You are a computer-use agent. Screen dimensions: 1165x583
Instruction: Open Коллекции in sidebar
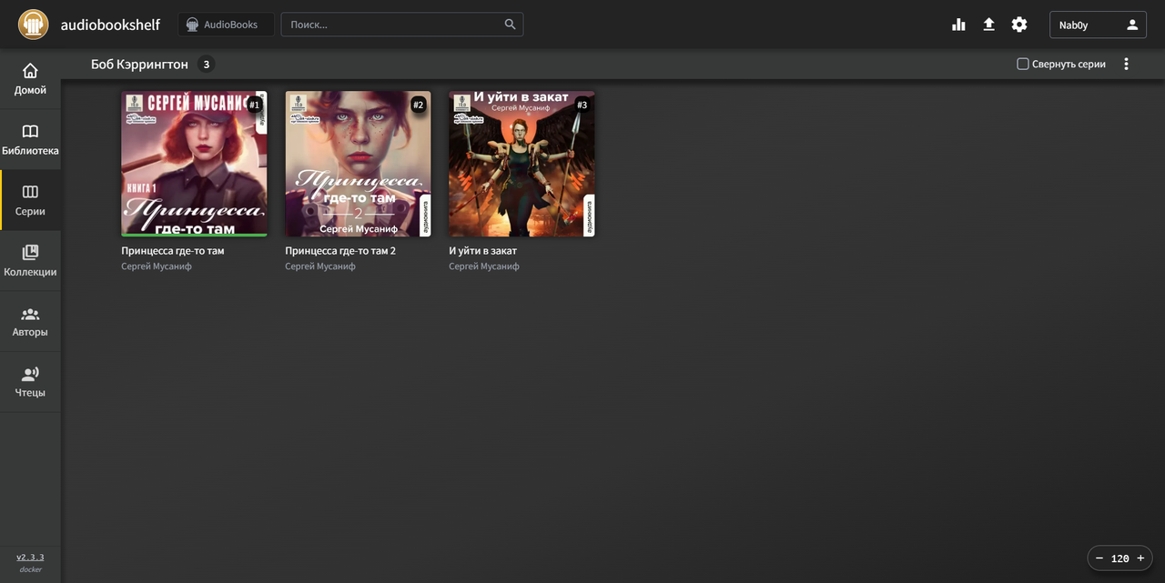(30, 261)
